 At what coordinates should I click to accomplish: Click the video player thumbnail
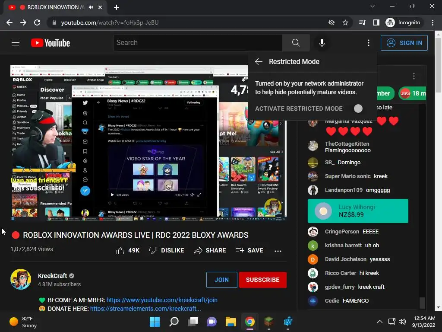(148, 143)
